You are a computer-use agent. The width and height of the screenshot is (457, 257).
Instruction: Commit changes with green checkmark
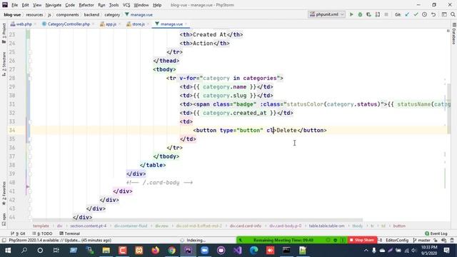(x=416, y=14)
